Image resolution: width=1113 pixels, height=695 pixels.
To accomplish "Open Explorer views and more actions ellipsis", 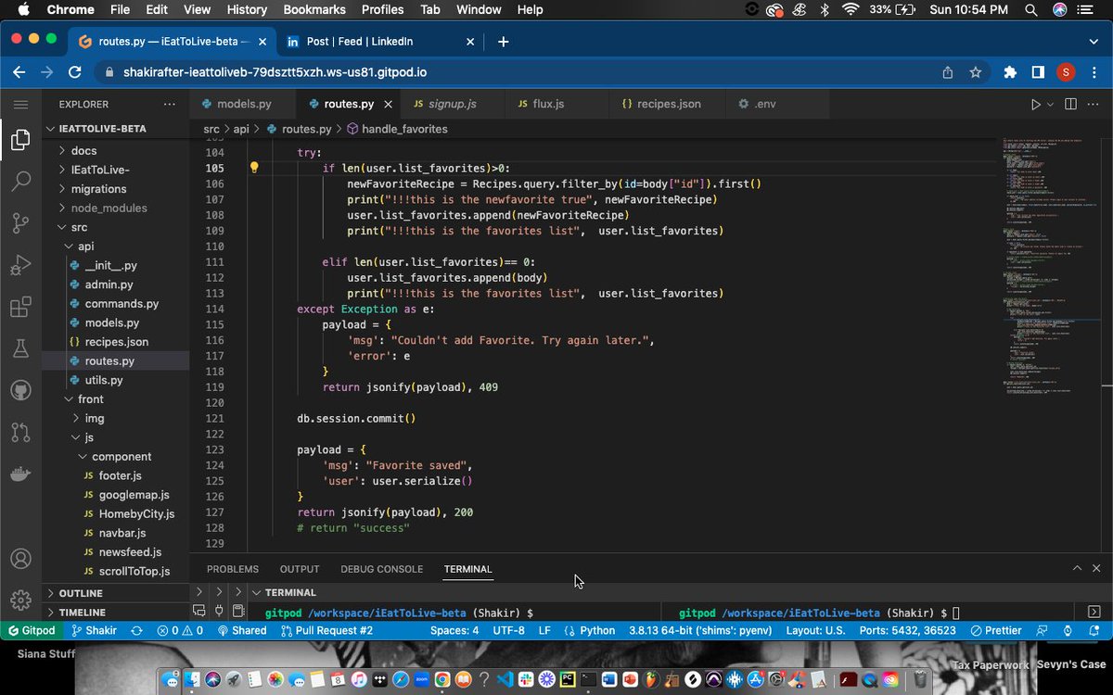I will click(169, 105).
